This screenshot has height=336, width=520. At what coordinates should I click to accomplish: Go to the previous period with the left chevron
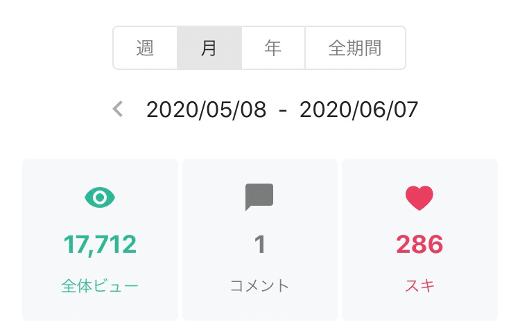pyautogui.click(x=118, y=109)
